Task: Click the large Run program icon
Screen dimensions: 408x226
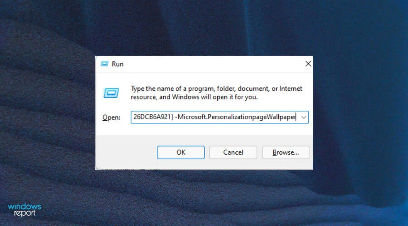Action: coord(111,93)
